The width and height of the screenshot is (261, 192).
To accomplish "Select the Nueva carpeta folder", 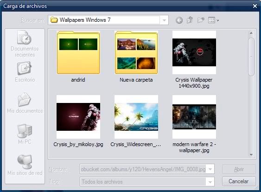I will click(x=136, y=57).
